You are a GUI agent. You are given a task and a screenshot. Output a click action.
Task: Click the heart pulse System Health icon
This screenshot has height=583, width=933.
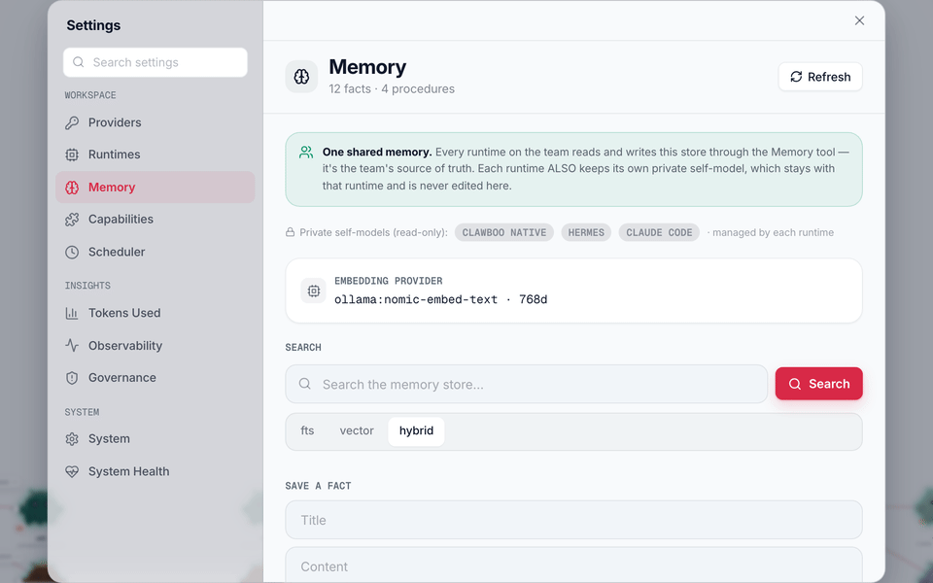pyautogui.click(x=72, y=472)
